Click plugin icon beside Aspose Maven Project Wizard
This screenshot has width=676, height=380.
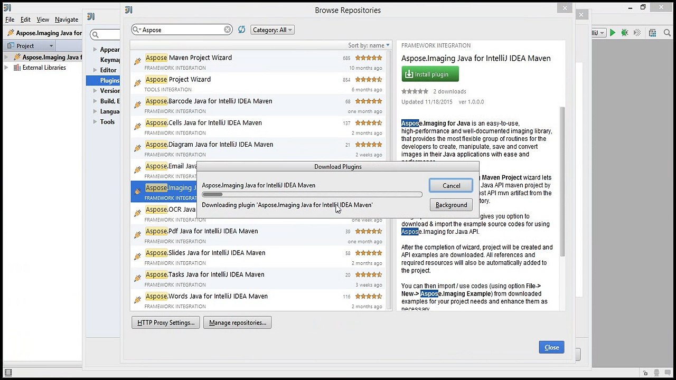[137, 61]
